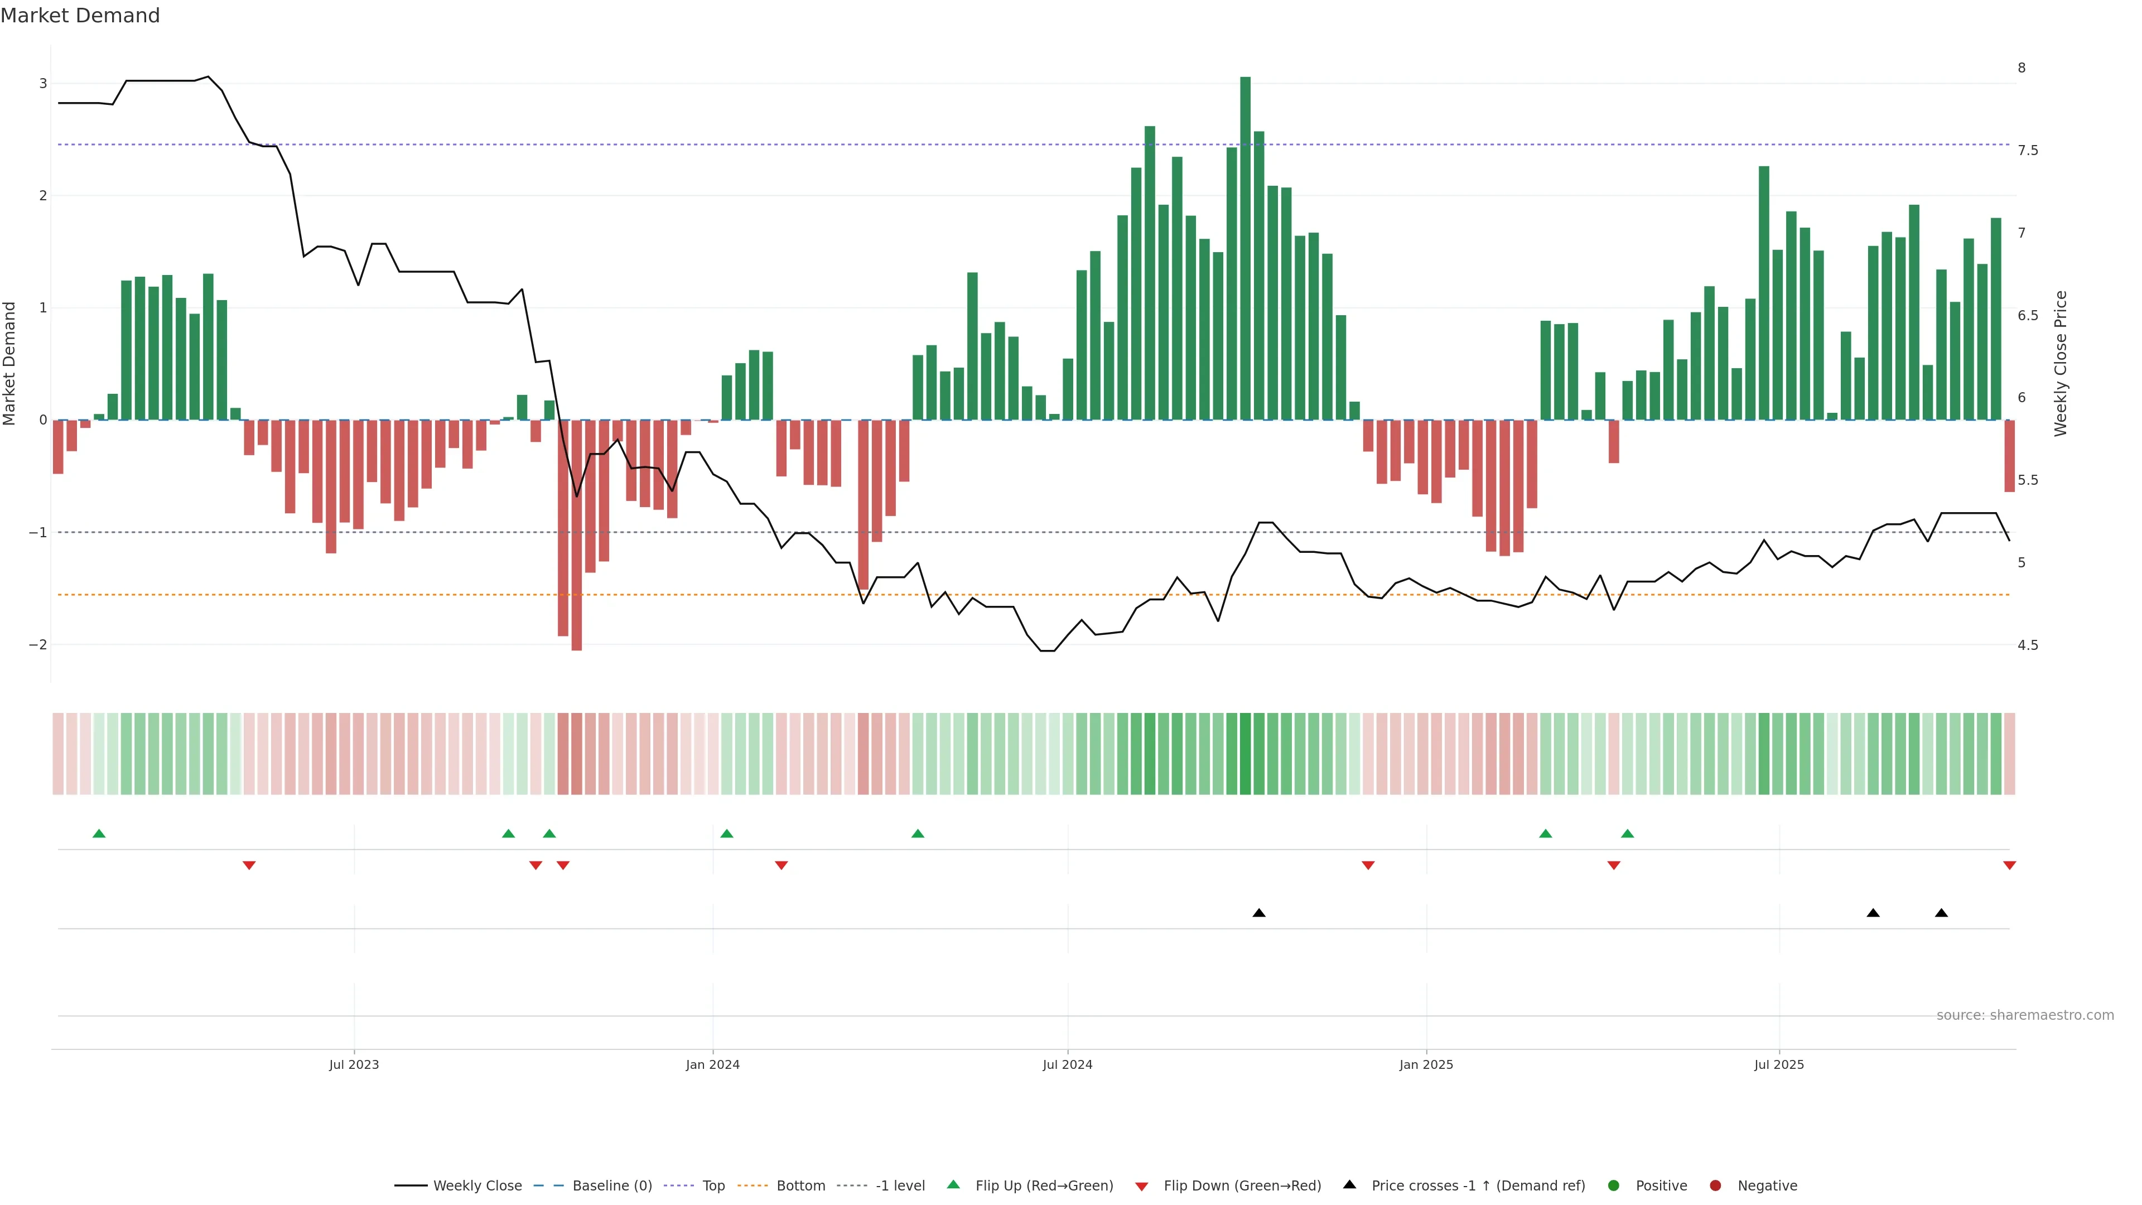Screen dimensions: 2142x1205
Task: Click the first black price-cross triangle marker
Action: pos(1259,913)
